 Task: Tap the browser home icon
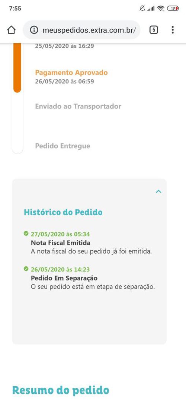(x=11, y=30)
